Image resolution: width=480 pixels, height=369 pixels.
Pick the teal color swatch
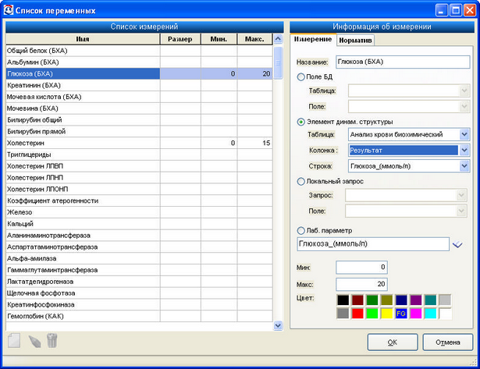pyautogui.click(x=430, y=300)
